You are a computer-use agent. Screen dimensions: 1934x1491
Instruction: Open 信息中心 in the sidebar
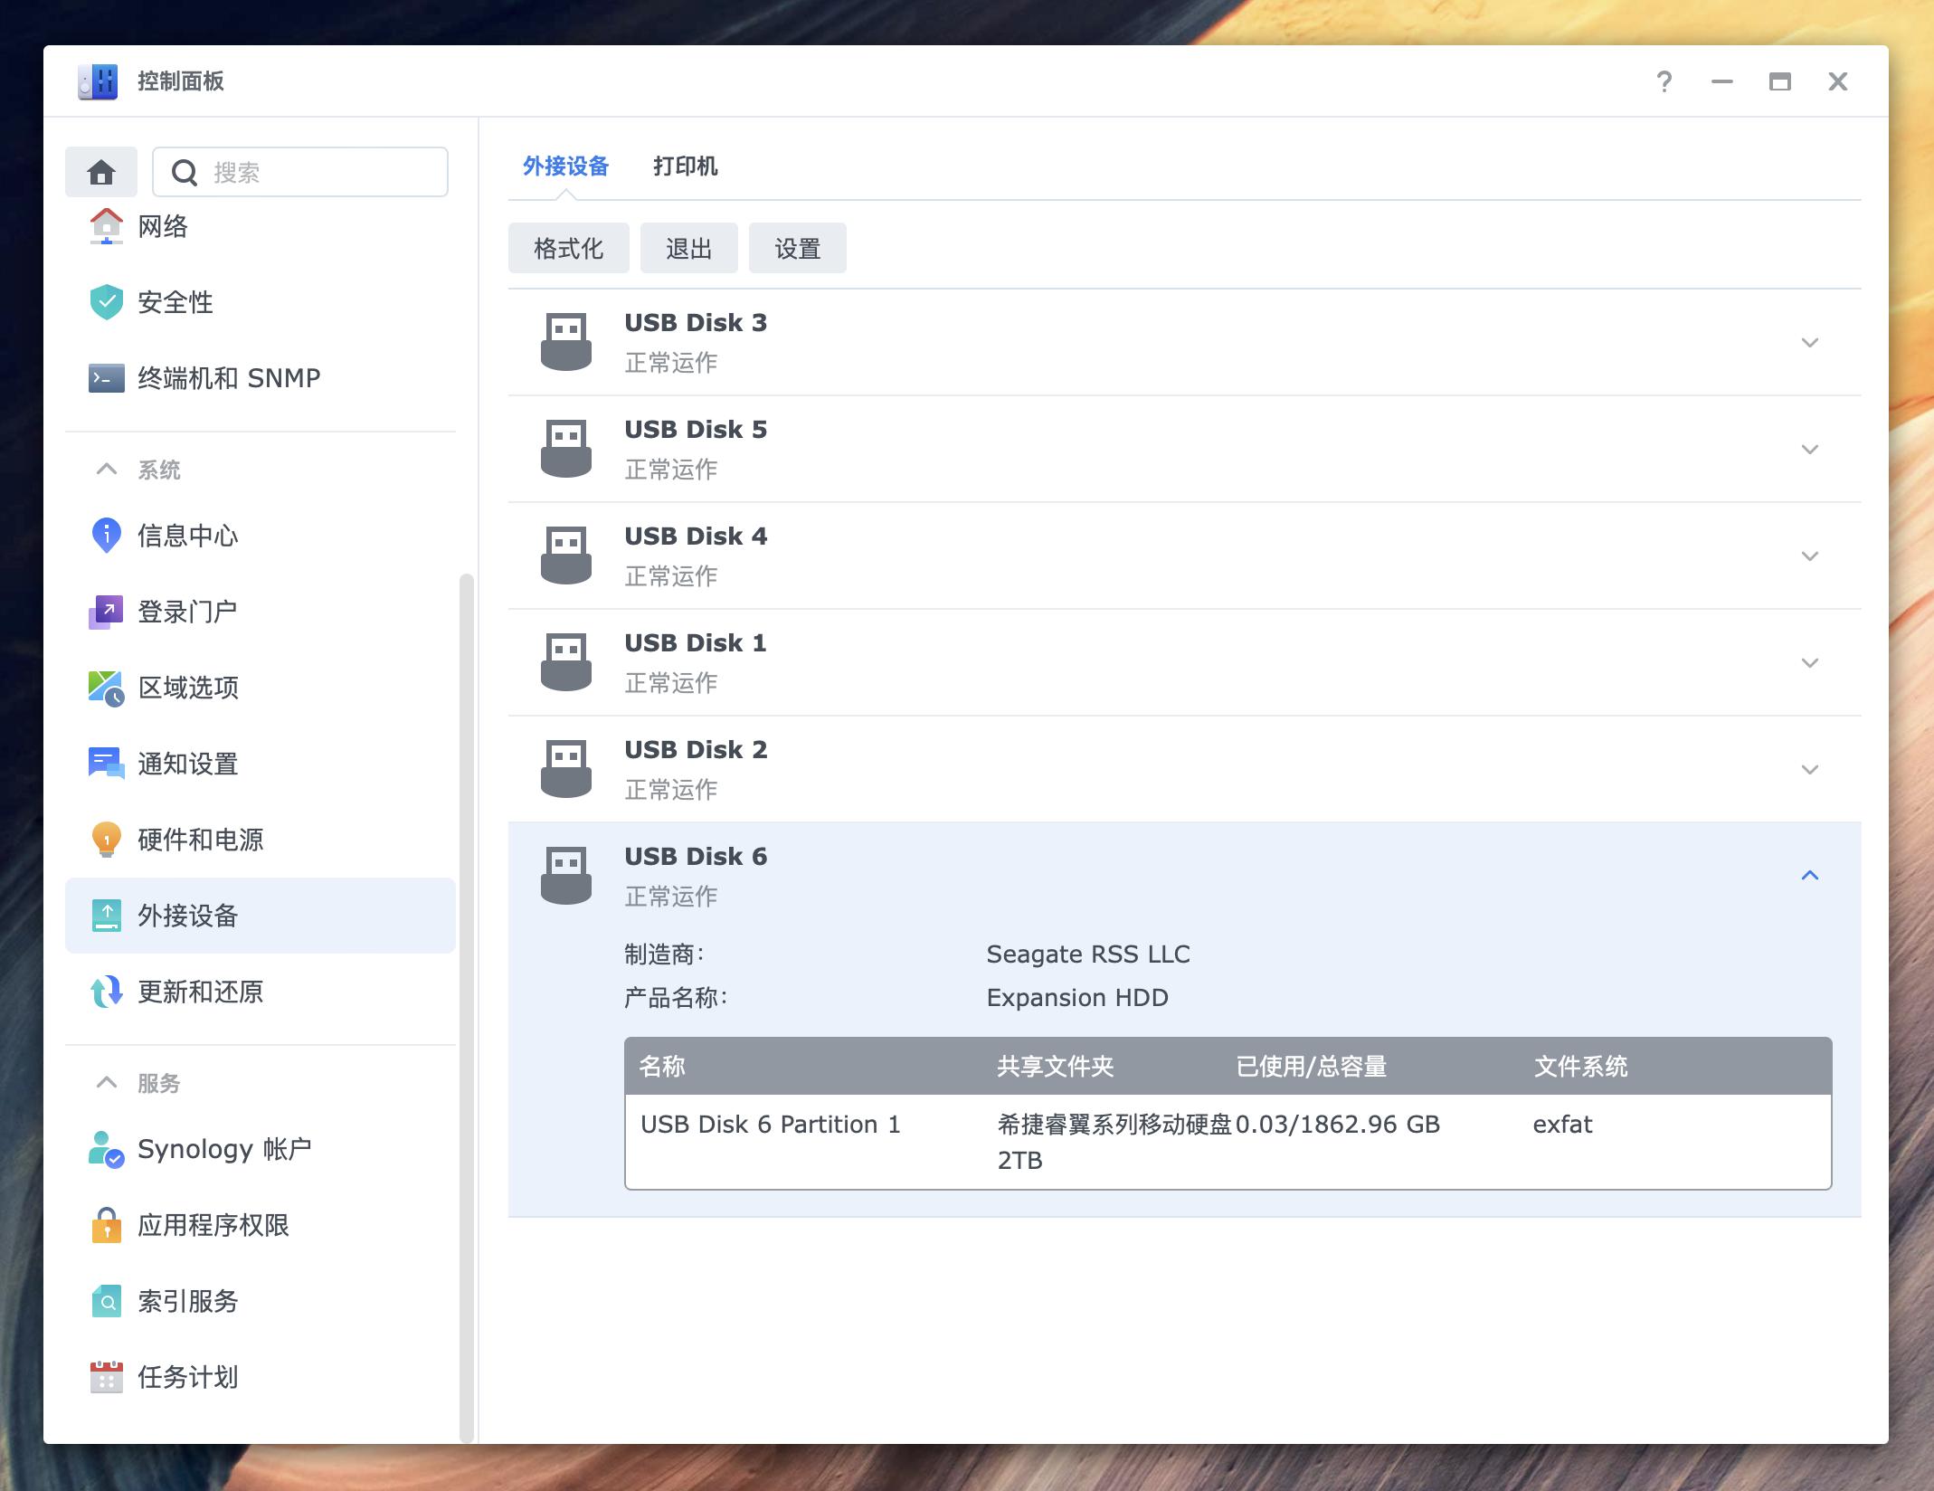pyautogui.click(x=185, y=536)
